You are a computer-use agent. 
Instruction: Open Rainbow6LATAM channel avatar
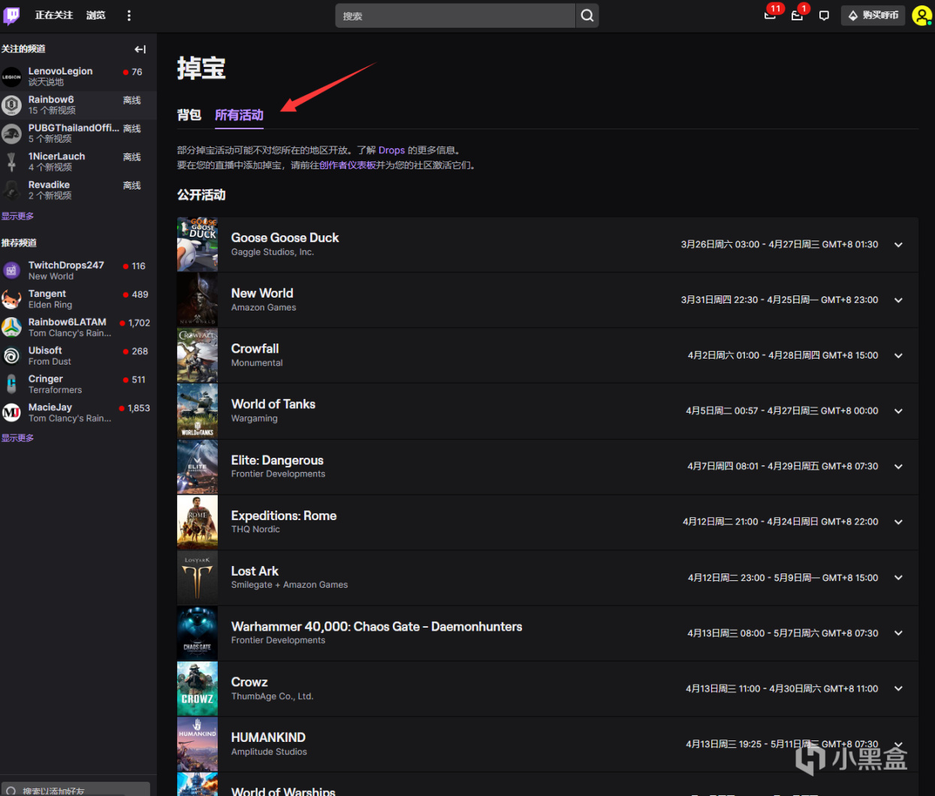[11, 328]
